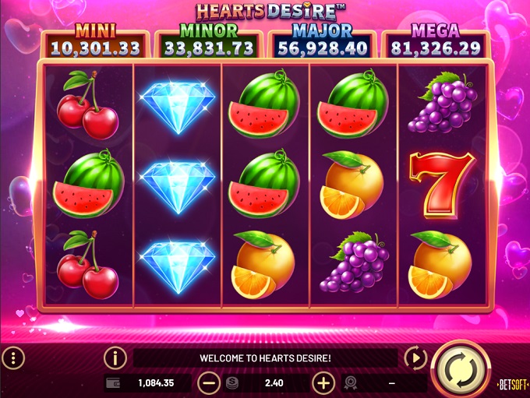This screenshot has height=398, width=530.
Task: Click the award ribbon win icon
Action: pos(351,383)
